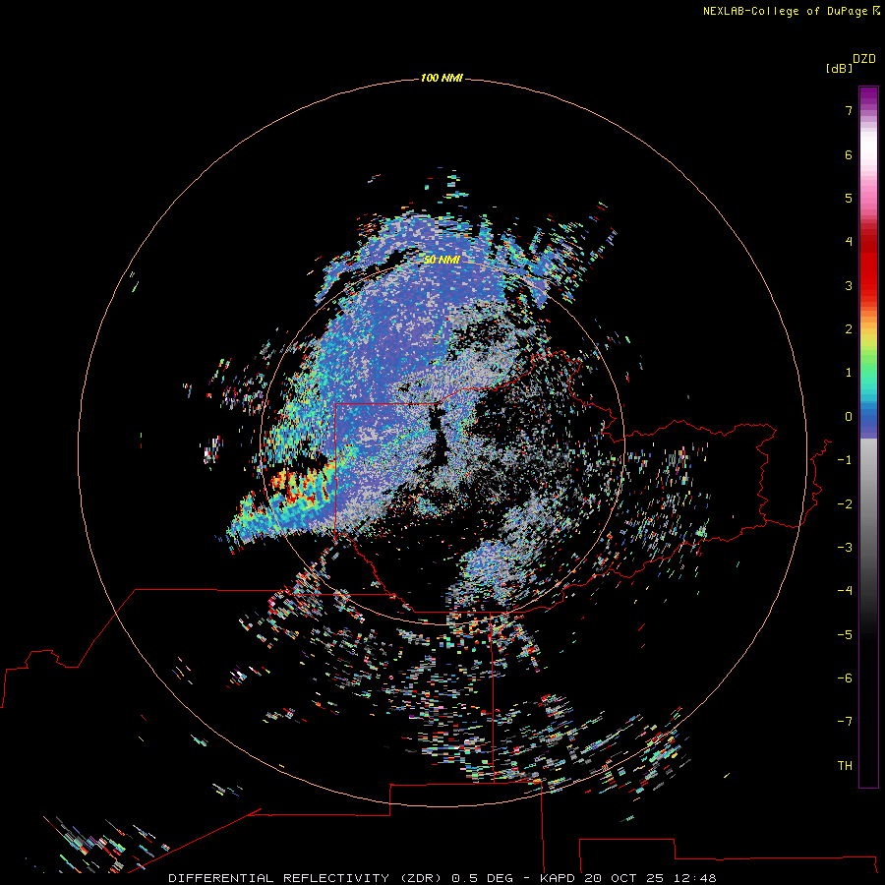Click the 2 value on the color scale
Viewport: 885px width, 885px height.
[849, 329]
